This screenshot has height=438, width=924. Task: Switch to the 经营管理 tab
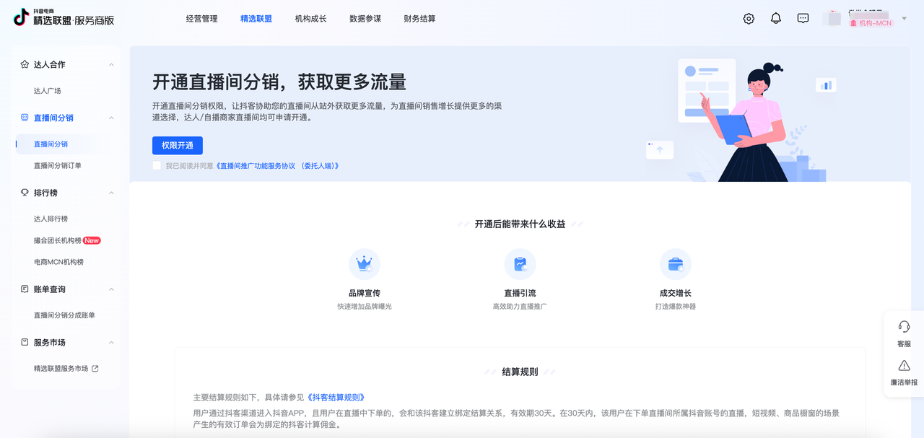[x=201, y=19]
